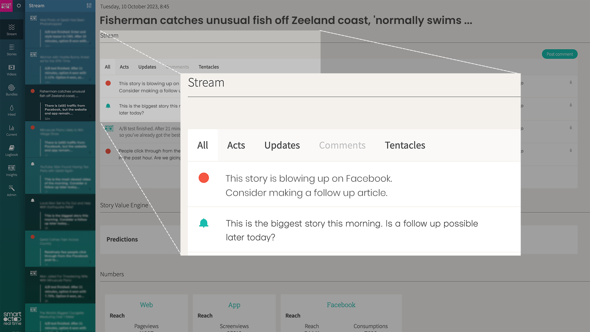Screen dimensions: 590x332
Task: Open the Bundles section
Action: 12,90
